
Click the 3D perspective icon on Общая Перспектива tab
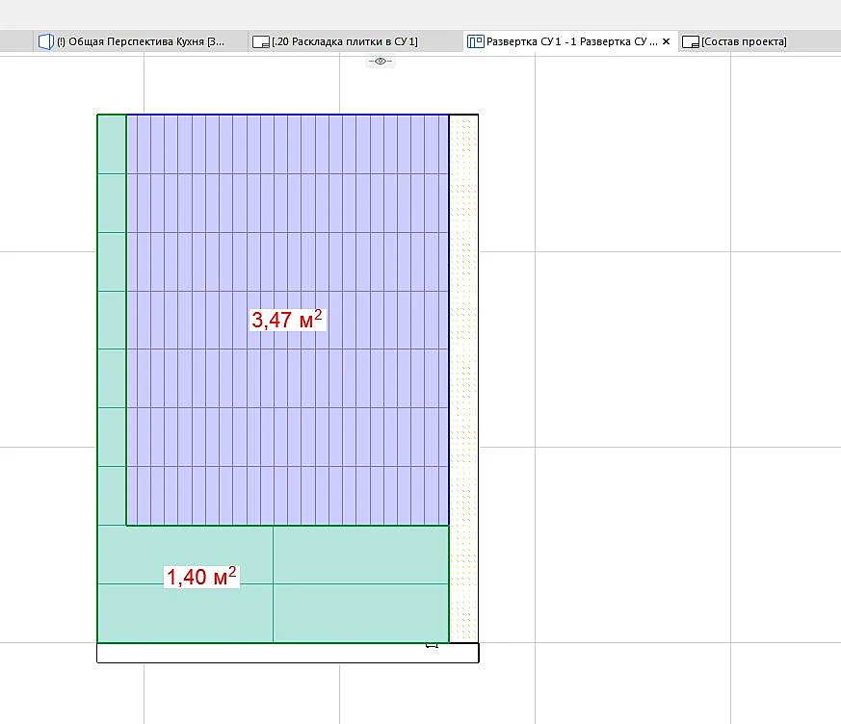[46, 41]
